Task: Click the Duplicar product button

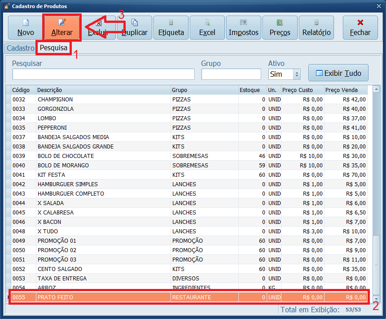Action: (135, 27)
